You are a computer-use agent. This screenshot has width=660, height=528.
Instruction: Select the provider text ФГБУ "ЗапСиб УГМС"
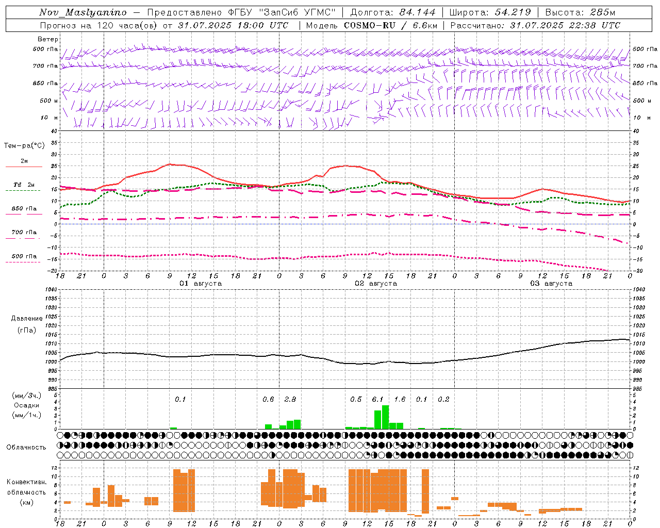click(281, 12)
